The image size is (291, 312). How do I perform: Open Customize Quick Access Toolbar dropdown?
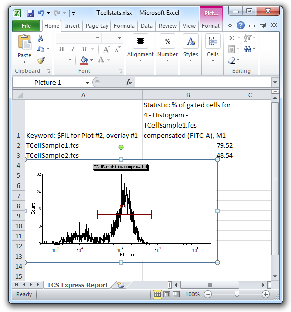73,14
